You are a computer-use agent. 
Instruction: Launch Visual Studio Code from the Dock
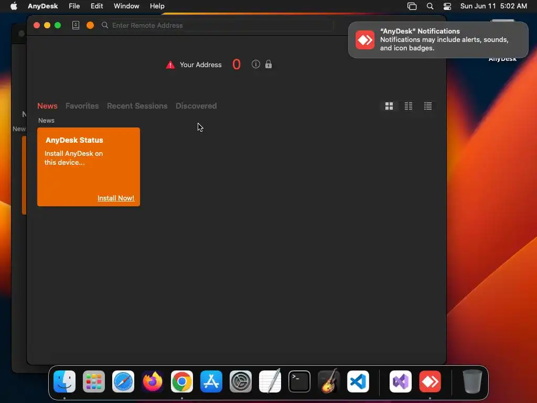click(x=358, y=381)
